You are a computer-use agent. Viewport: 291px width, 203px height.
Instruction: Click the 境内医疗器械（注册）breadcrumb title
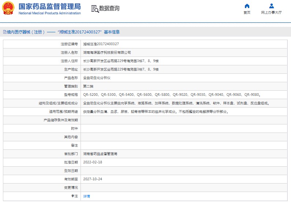click(26, 32)
